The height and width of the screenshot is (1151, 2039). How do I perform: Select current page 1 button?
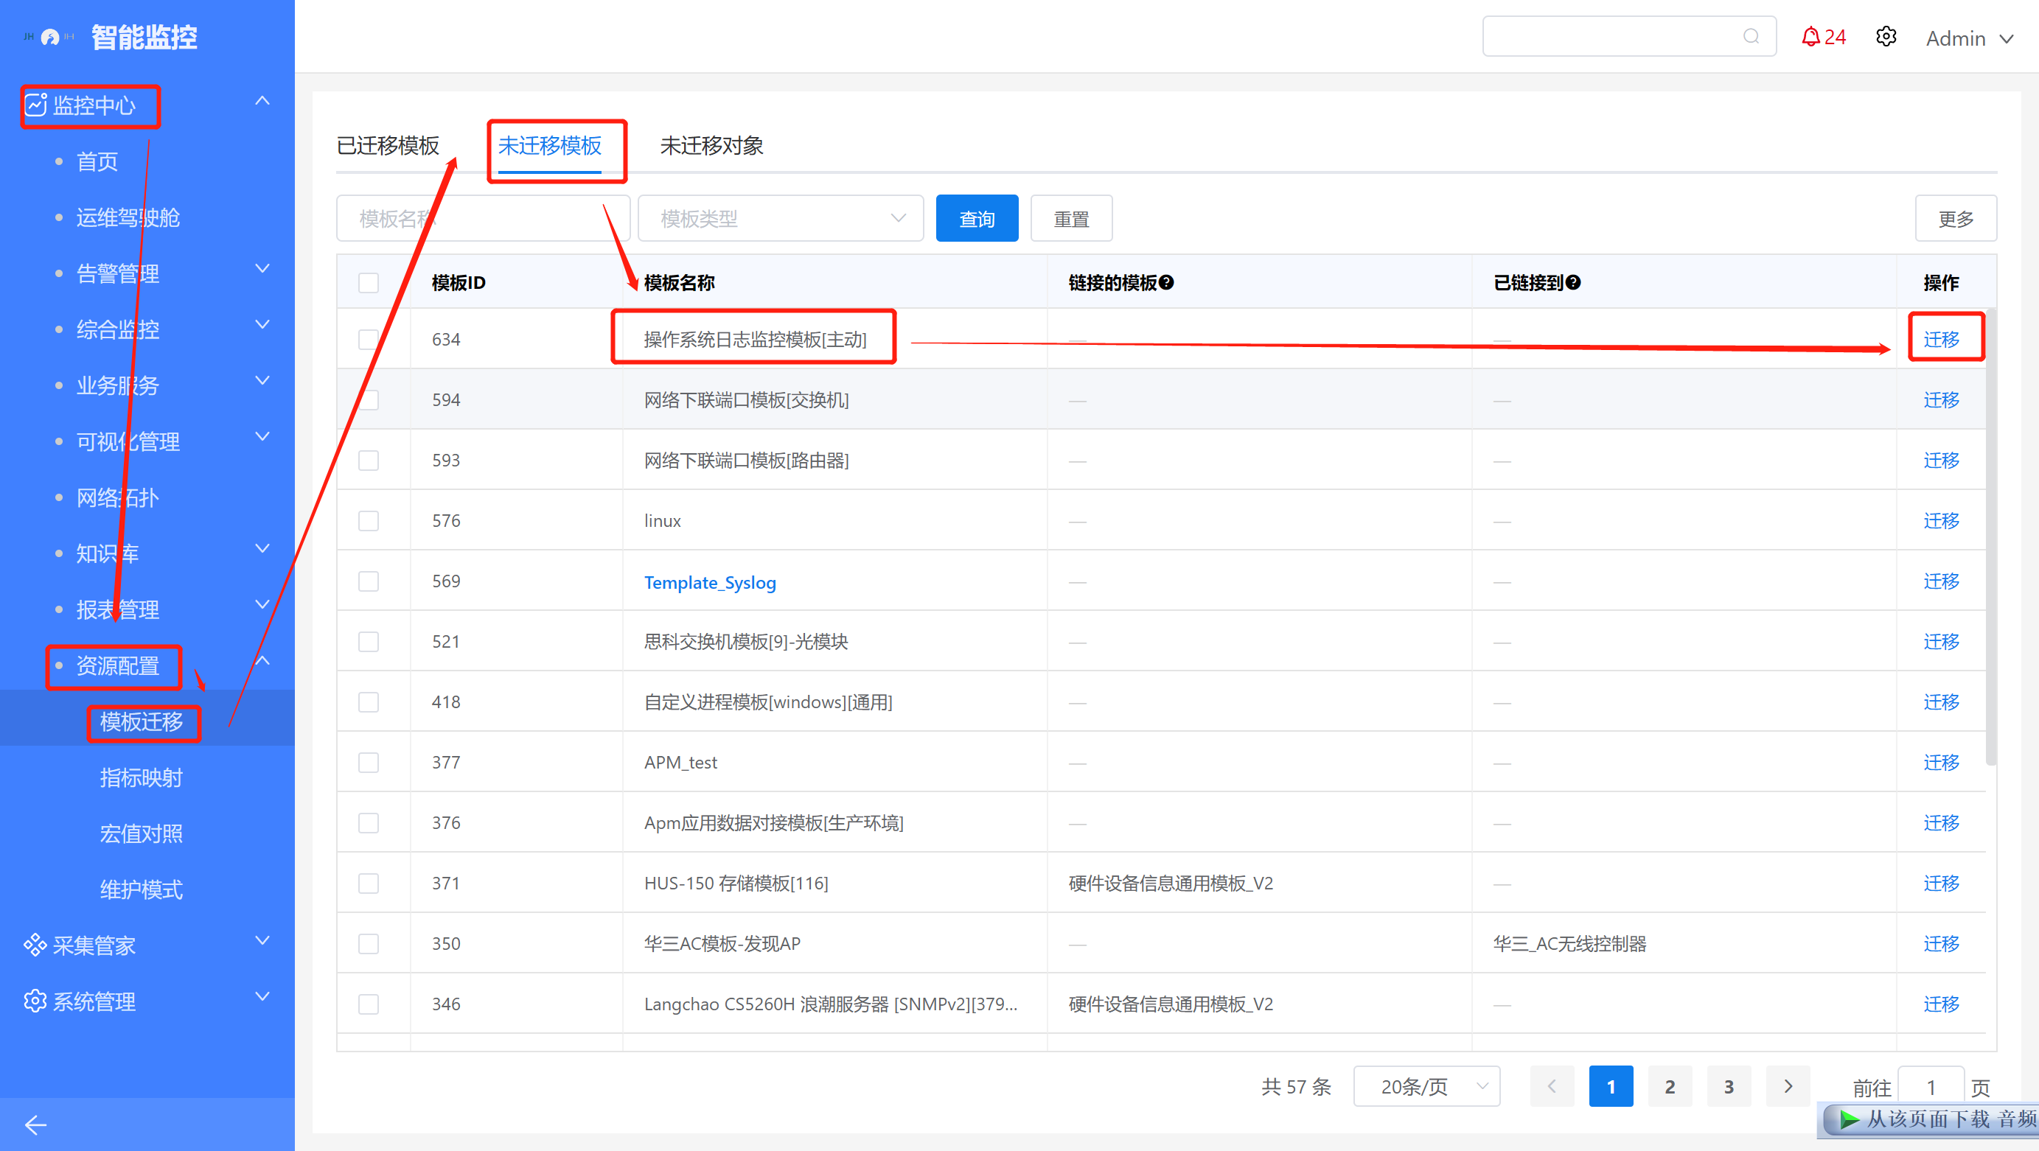point(1611,1087)
